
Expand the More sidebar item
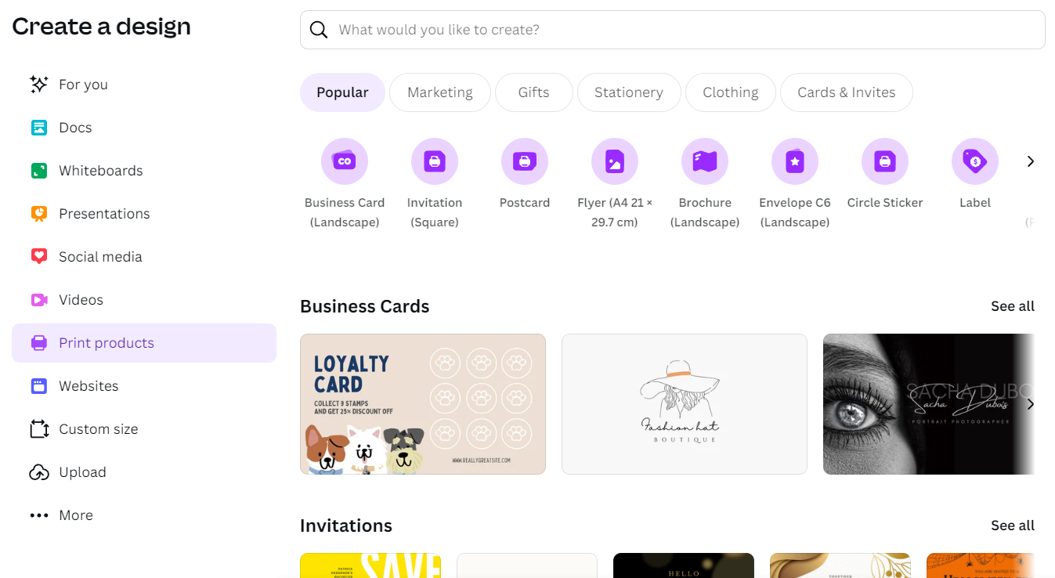coord(75,515)
